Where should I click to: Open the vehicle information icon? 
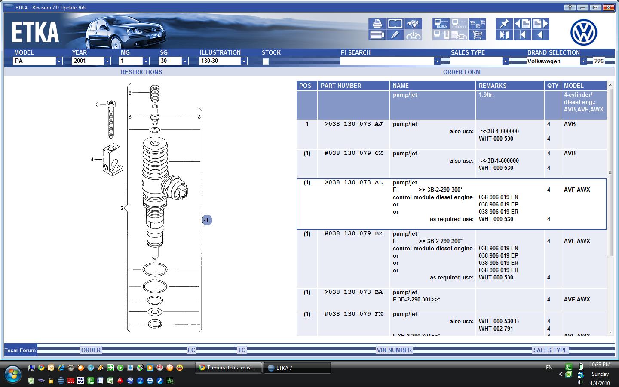[x=413, y=35]
